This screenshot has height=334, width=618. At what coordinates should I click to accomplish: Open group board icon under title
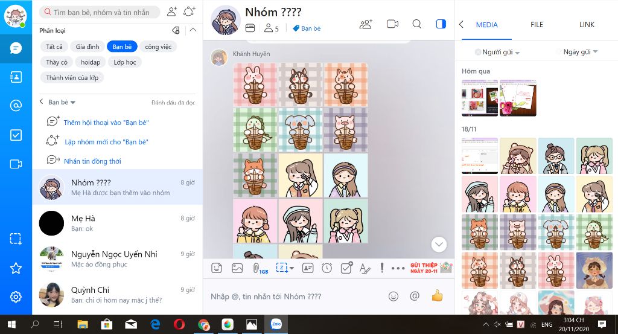[250, 28]
